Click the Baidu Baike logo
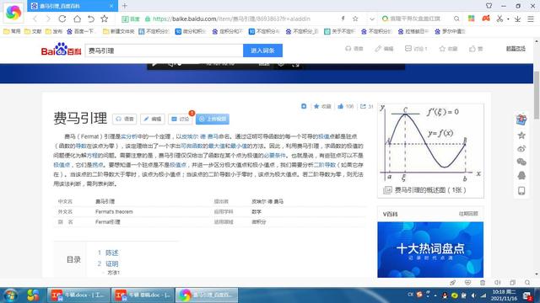This screenshot has width=540, height=303. pyautogui.click(x=61, y=50)
